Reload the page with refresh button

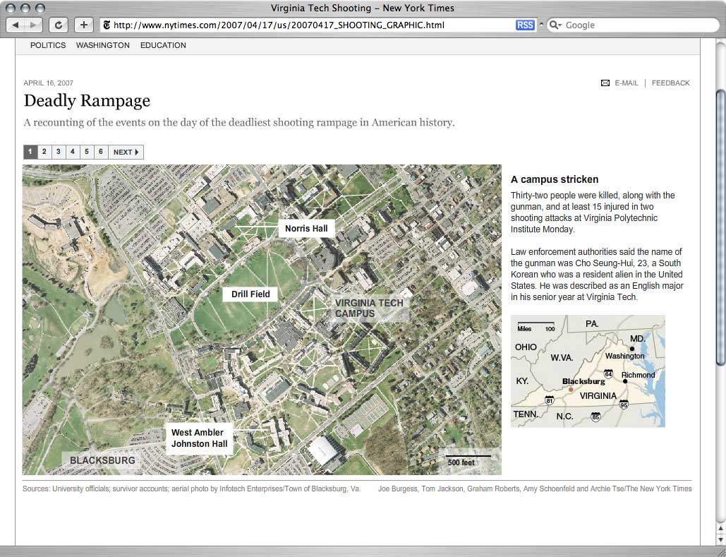click(59, 25)
